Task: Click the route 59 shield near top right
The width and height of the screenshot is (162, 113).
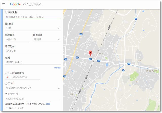Action: click(x=136, y=19)
